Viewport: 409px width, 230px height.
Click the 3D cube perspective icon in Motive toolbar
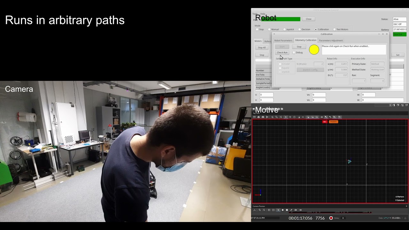(x=259, y=117)
